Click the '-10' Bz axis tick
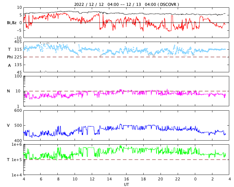Viewport: 234px width, 187px height. 18,38
